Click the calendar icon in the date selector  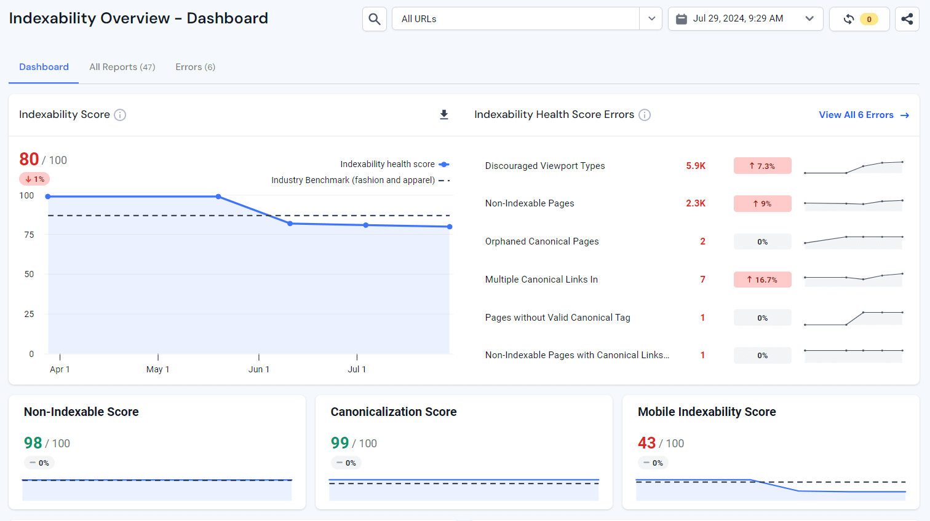coord(680,18)
